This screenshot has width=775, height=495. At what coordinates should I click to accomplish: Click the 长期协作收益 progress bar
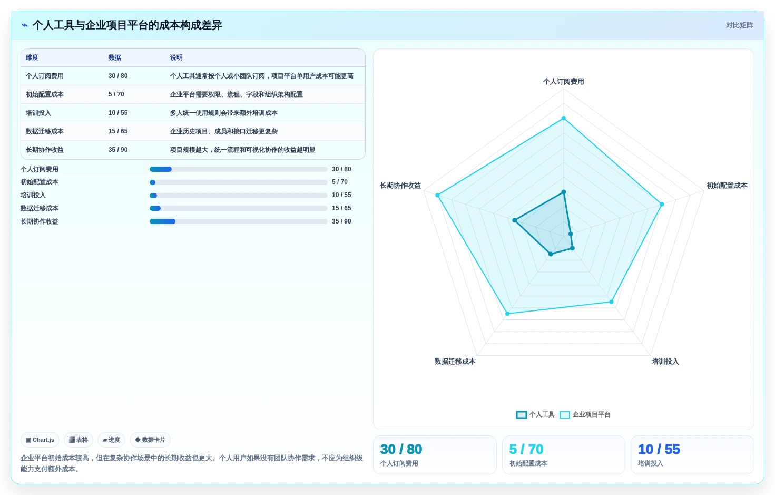[x=239, y=221]
